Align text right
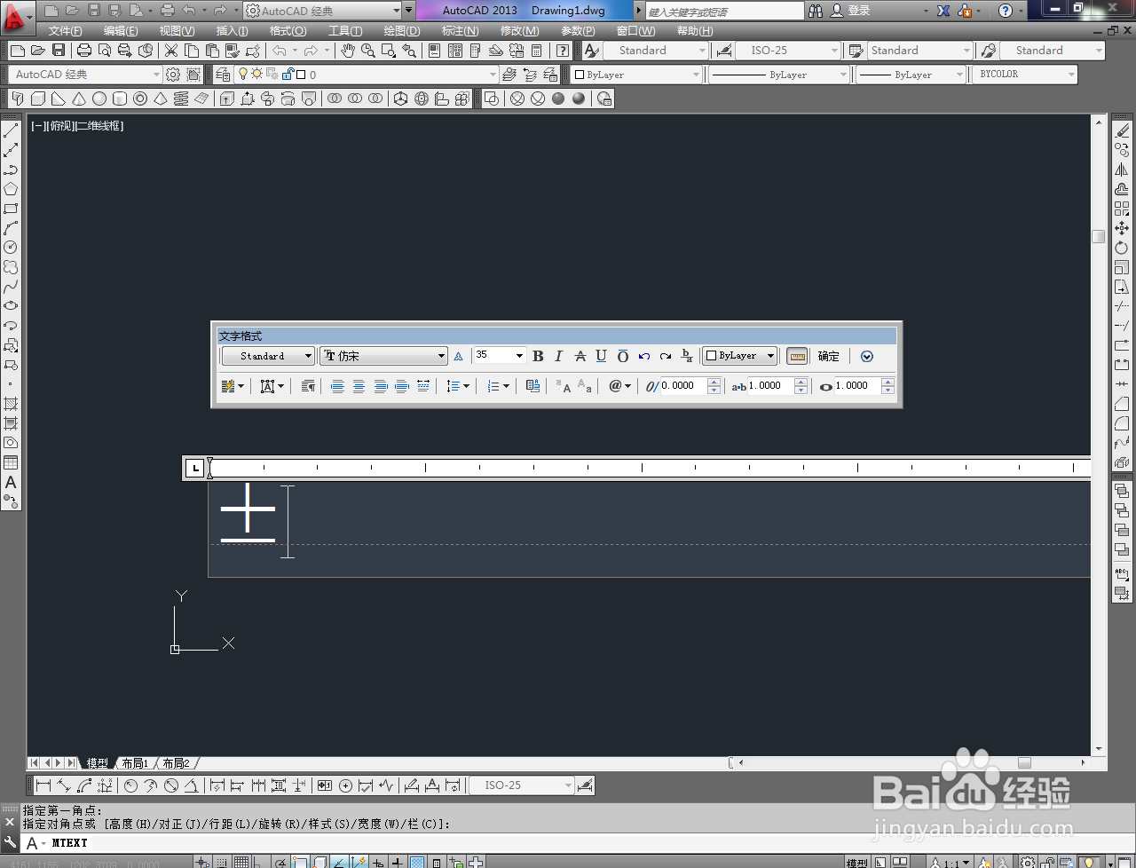This screenshot has width=1136, height=868. [x=380, y=386]
